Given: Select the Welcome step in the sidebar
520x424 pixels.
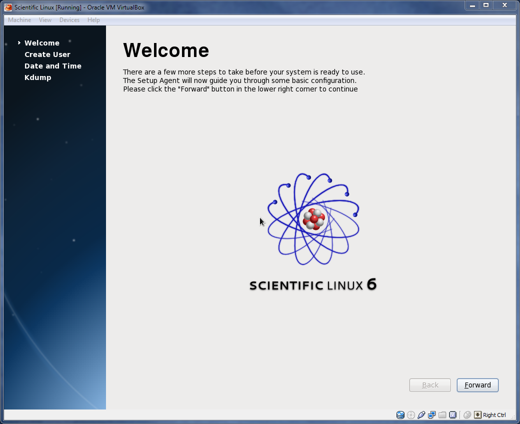Looking at the screenshot, I should click(x=42, y=43).
